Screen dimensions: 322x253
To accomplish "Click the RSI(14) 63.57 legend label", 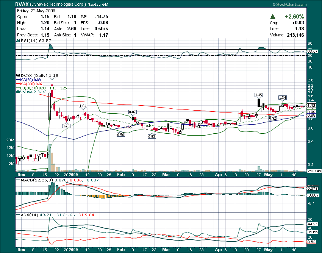I will point(36,41).
